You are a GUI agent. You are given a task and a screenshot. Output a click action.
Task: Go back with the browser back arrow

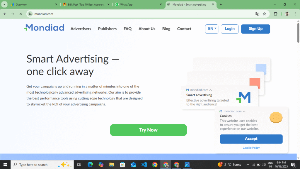coord(5,14)
